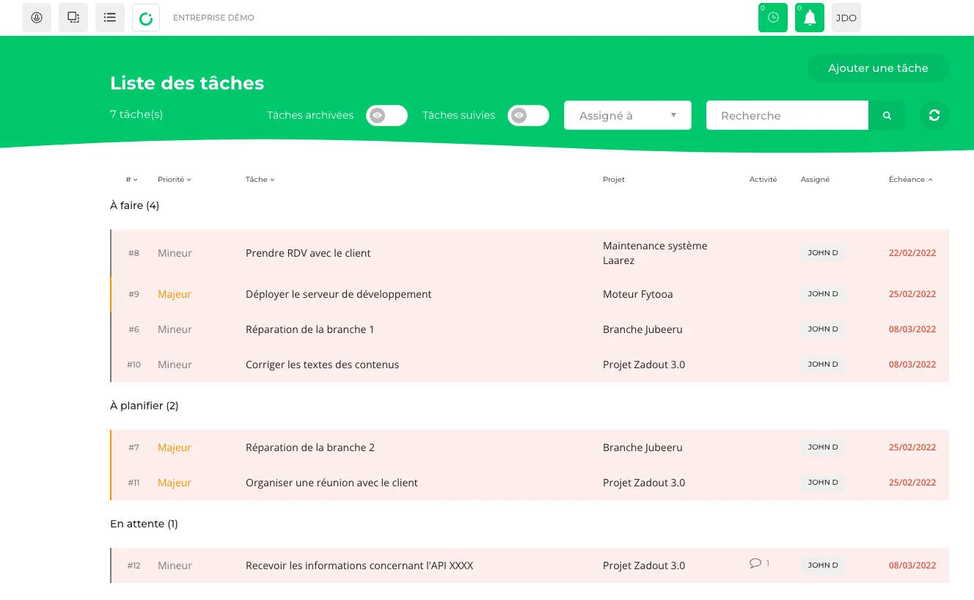Click the JOHN D badge on task #7
Screen dimensions: 974x600
(x=823, y=447)
